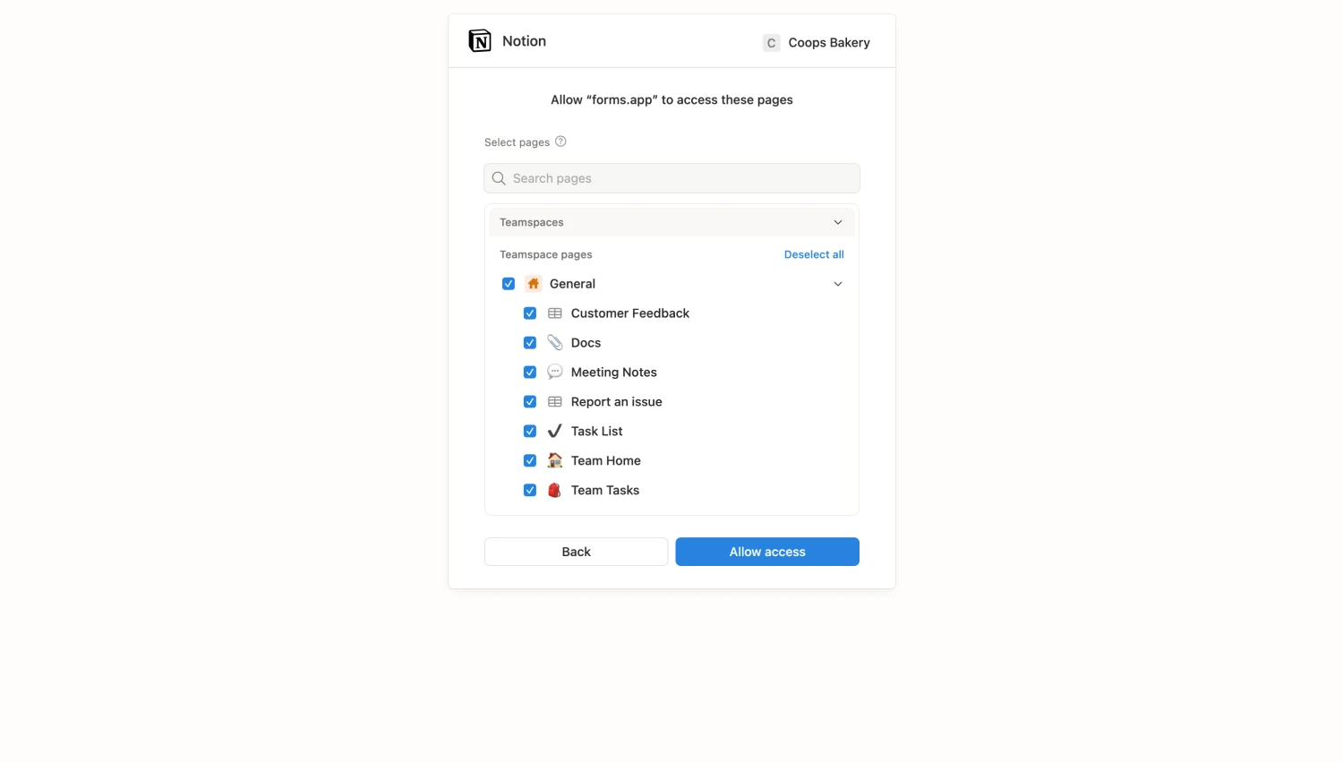Select the speech bubble icon for Meeting Notes

point(555,372)
